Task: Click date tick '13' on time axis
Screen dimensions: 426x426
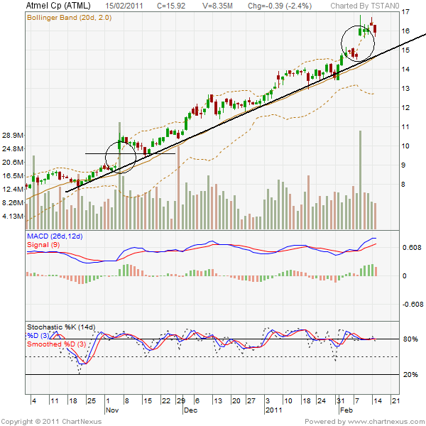Action: (x=218, y=400)
